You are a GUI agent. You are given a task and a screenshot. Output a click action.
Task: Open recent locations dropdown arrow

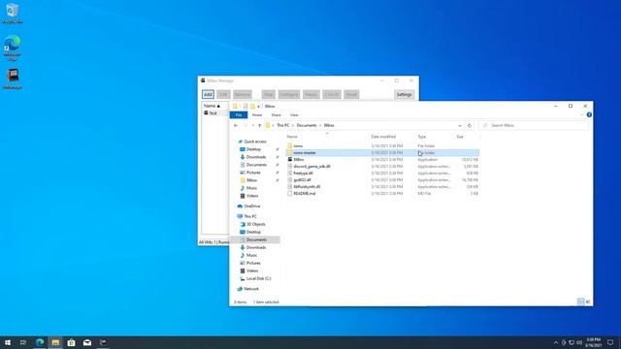pyautogui.click(x=252, y=125)
